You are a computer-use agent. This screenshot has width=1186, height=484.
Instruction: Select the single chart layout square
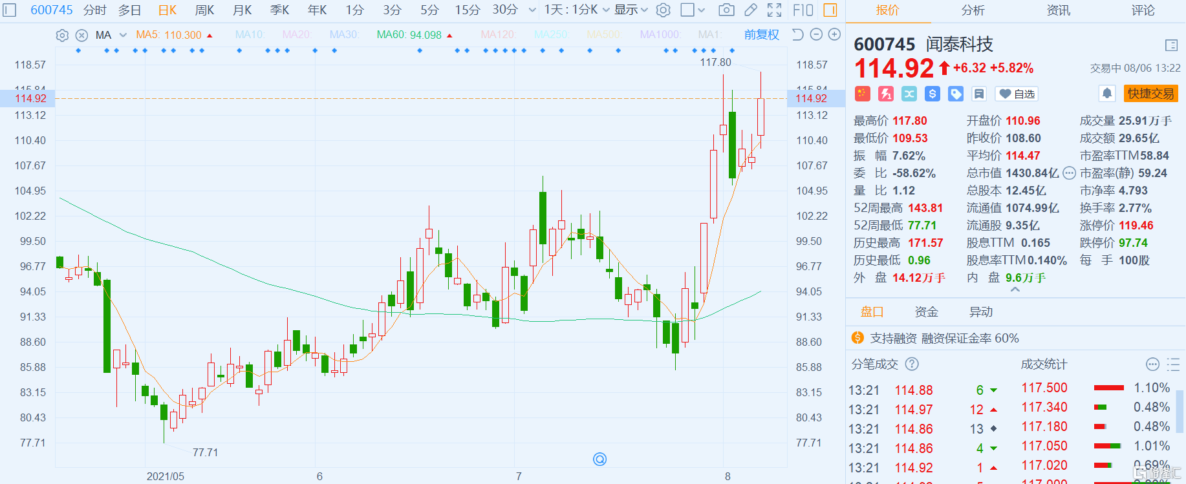pos(687,10)
